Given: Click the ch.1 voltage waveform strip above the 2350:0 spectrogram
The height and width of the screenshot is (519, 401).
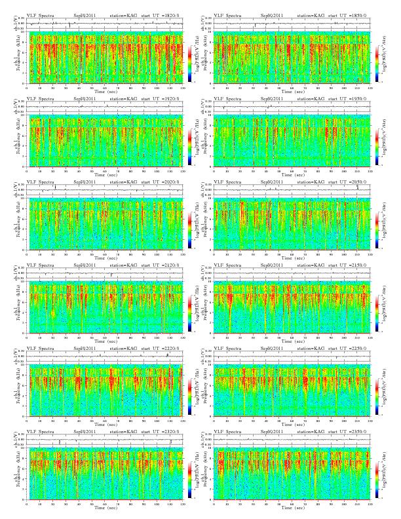Looking at the screenshot, I should tap(292, 440).
